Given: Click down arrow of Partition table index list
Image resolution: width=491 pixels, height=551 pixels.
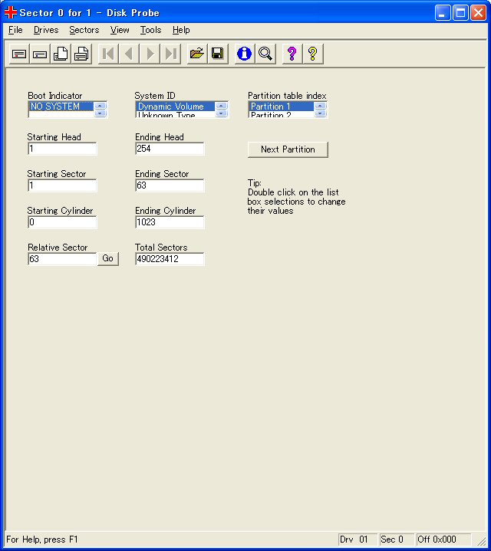Looking at the screenshot, I should [320, 113].
